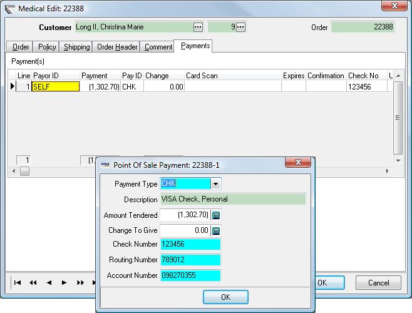
Task: Switch to the Comment tab
Action: coord(157,47)
